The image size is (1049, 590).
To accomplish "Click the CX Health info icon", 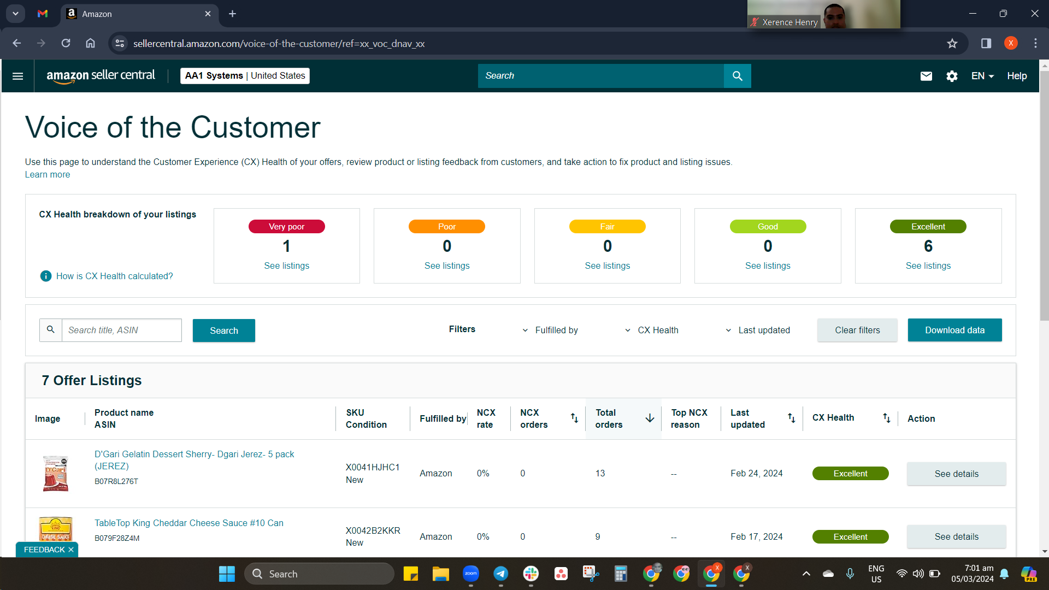I will [x=46, y=276].
